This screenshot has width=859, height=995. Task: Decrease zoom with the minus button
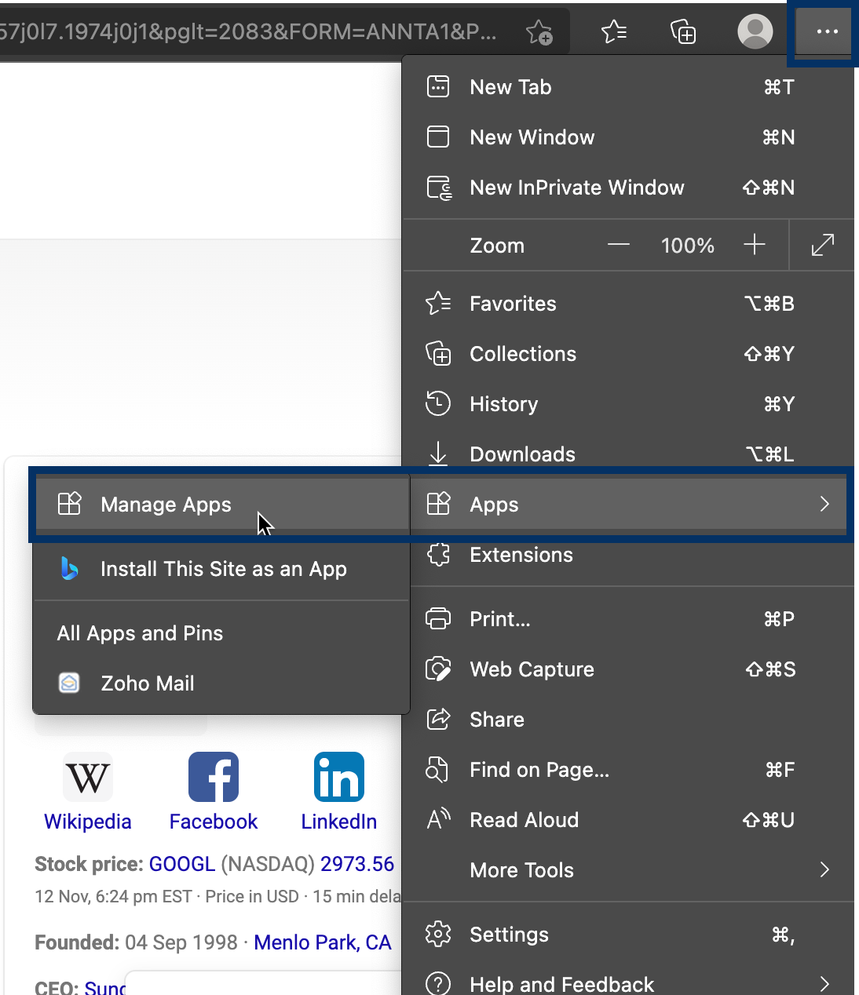[619, 246]
